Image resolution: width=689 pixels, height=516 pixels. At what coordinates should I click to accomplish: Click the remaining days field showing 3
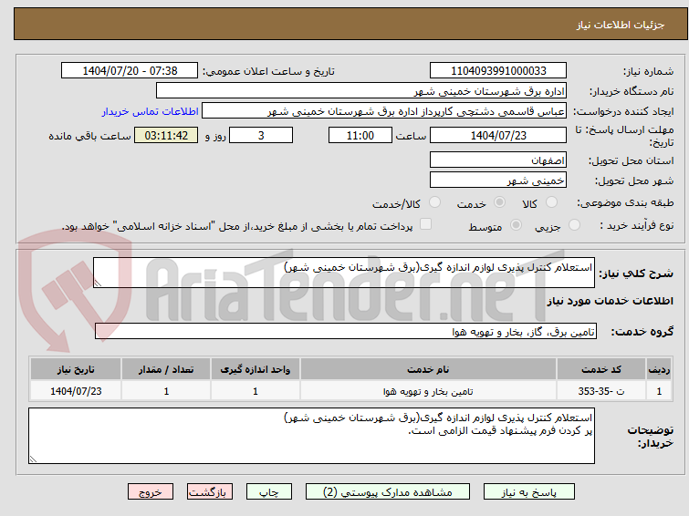[x=261, y=135]
